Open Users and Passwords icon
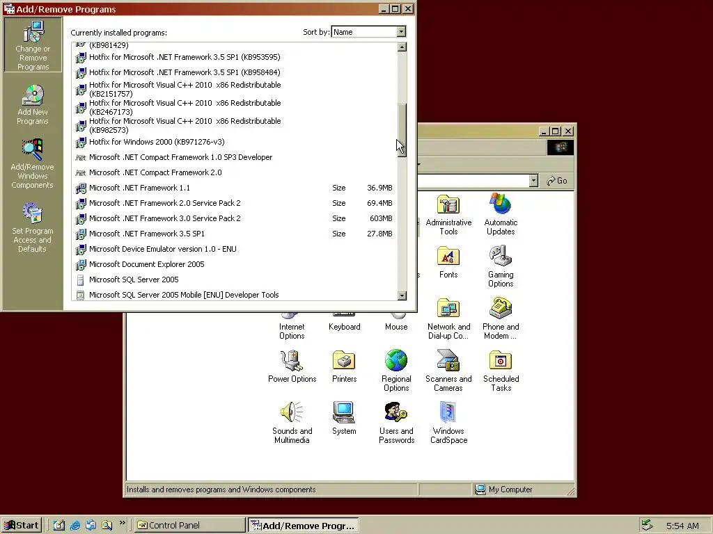The height and width of the screenshot is (534, 713). point(396,423)
